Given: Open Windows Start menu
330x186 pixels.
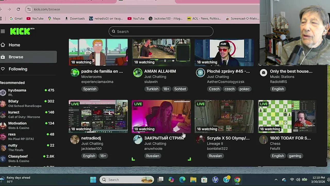Looking at the screenshot, I should click(x=93, y=180).
